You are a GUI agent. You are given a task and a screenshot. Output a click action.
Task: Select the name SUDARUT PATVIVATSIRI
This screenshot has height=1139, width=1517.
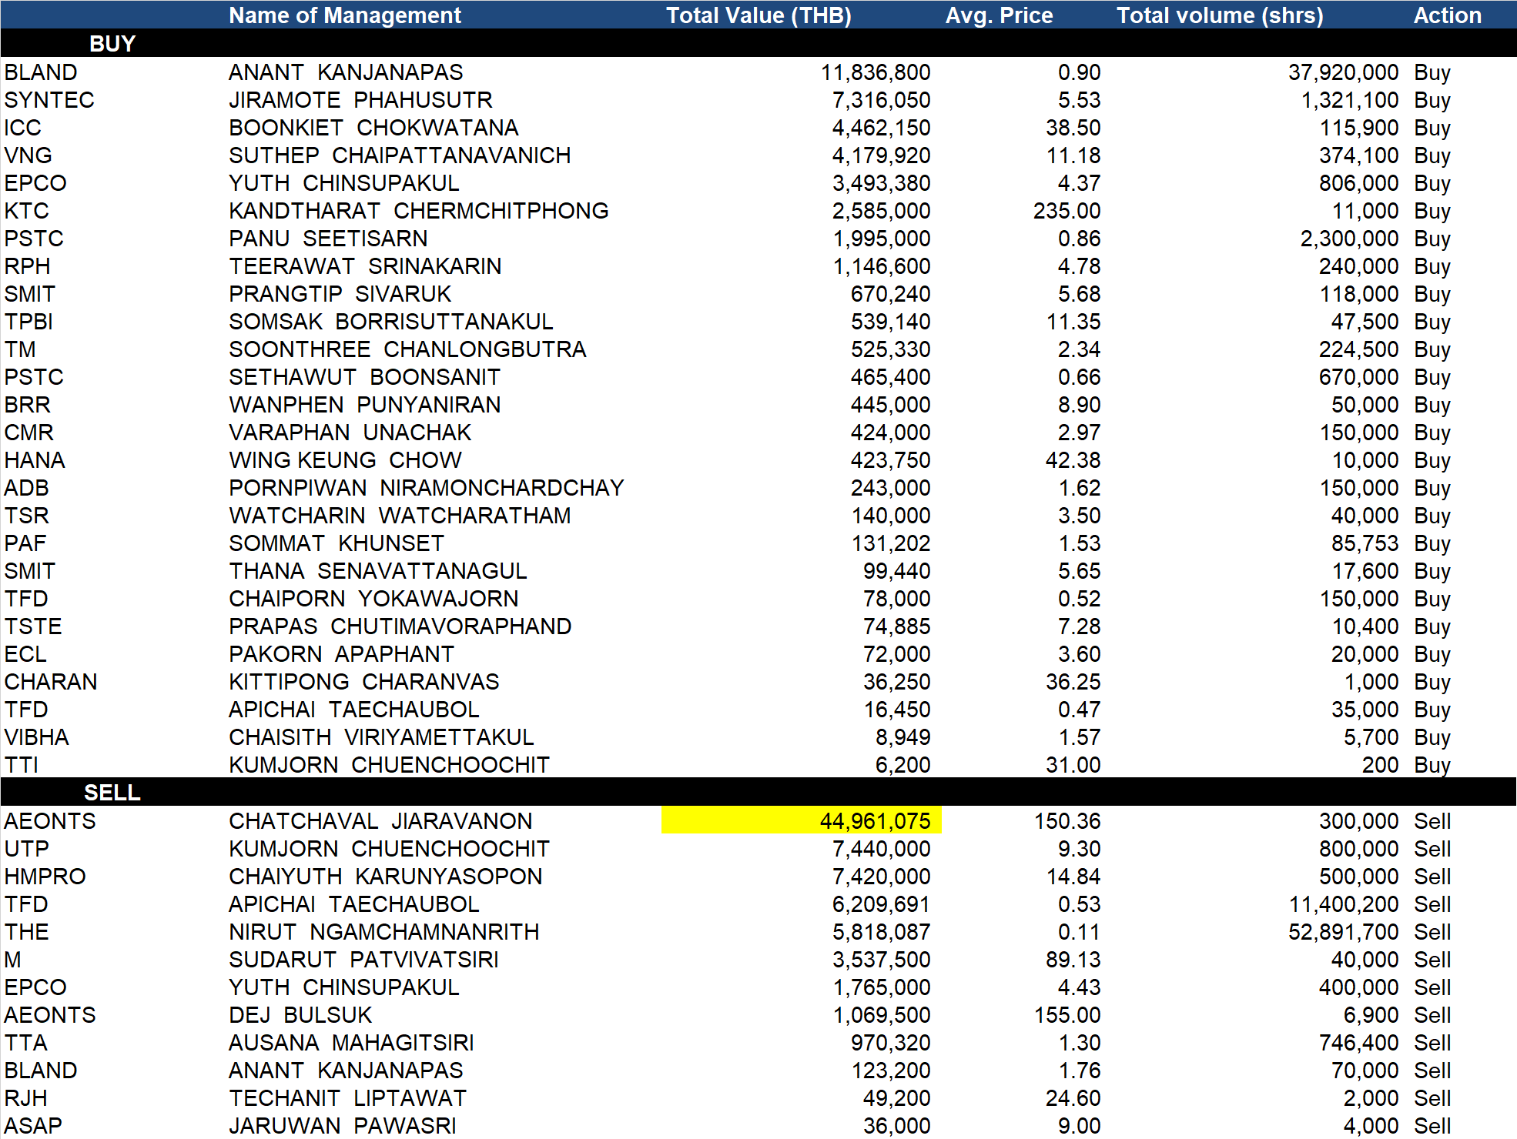(363, 960)
